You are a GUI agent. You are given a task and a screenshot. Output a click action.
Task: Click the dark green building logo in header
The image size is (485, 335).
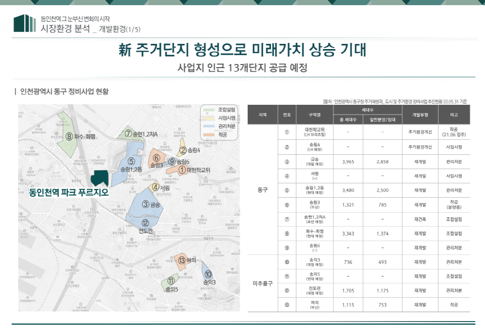pos(24,23)
